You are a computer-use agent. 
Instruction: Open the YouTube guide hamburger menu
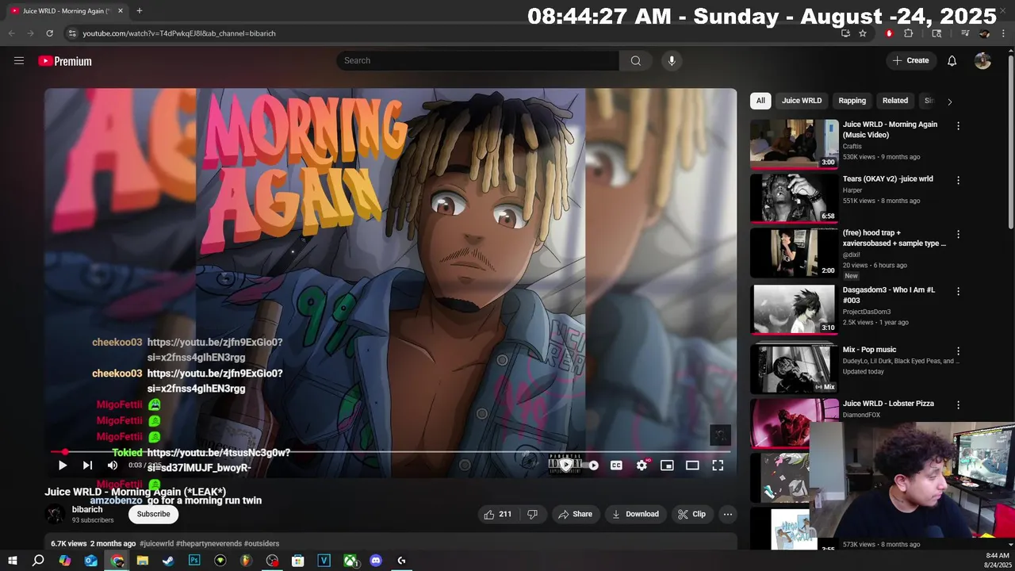(19, 61)
